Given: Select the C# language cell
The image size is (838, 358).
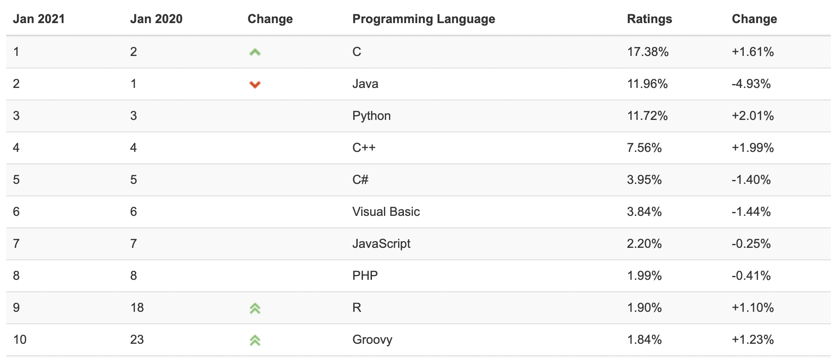Looking at the screenshot, I should tap(360, 179).
